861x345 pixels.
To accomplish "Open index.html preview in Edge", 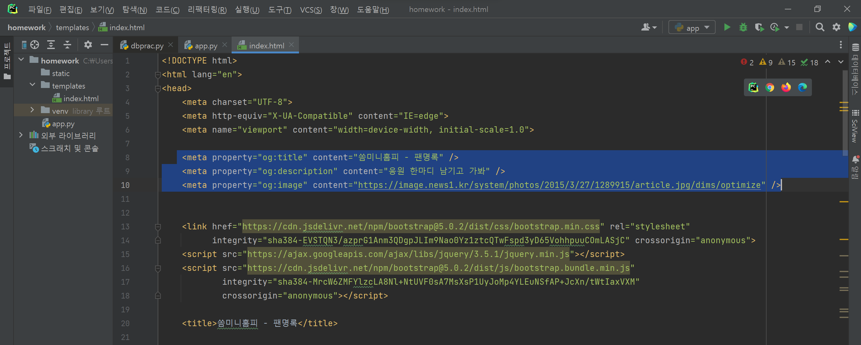I will (x=802, y=87).
